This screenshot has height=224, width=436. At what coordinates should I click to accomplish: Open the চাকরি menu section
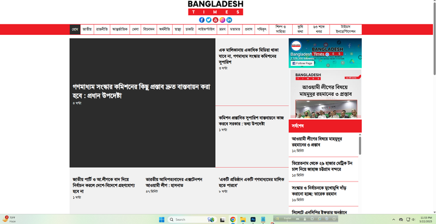[x=190, y=29]
